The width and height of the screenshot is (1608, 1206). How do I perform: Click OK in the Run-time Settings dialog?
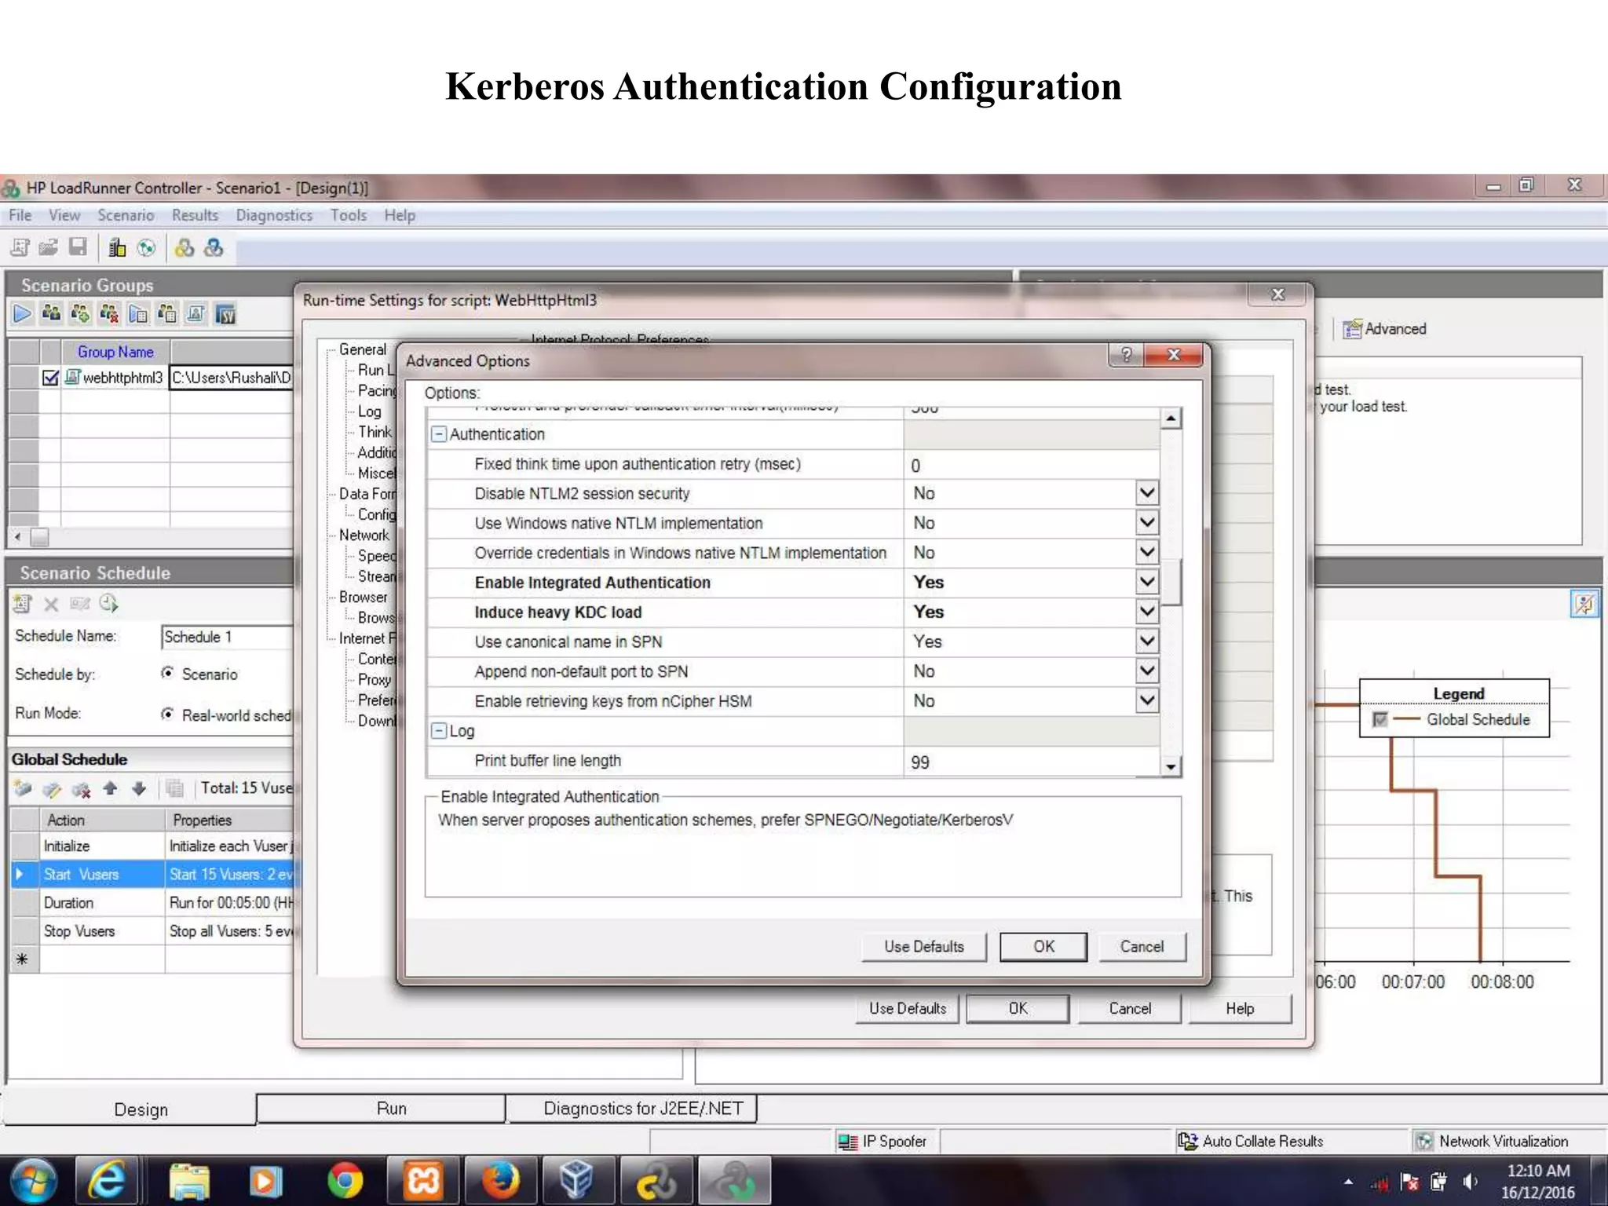tap(1018, 1009)
